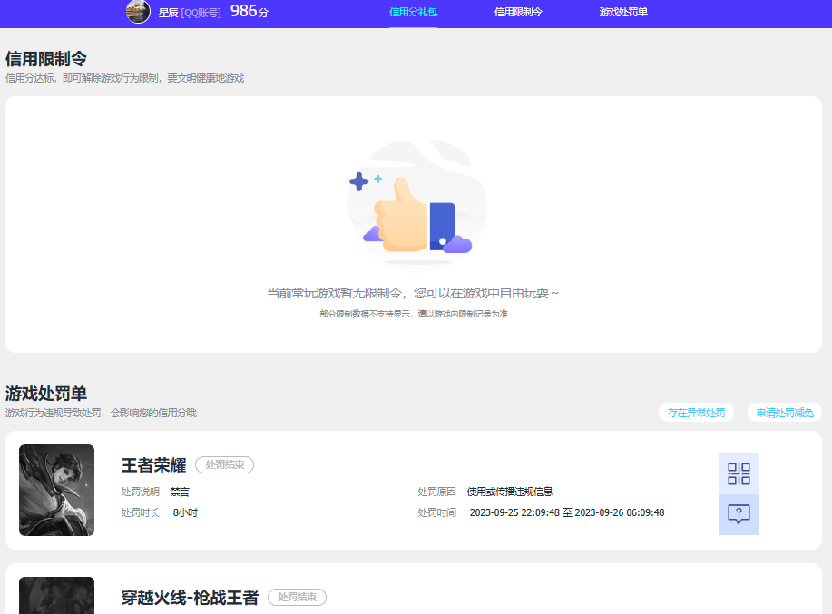
Task: Open the 王者荣耀 game cover thumbnail
Action: [x=57, y=490]
